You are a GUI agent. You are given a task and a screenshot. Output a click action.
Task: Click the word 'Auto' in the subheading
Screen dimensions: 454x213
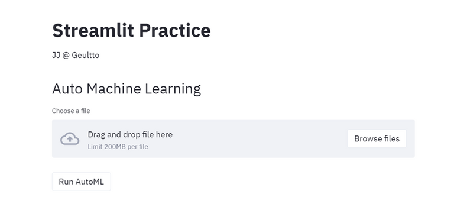coord(67,89)
